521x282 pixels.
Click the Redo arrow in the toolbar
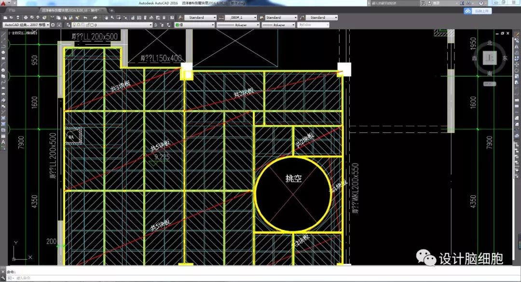pyautogui.click(x=96, y=17)
